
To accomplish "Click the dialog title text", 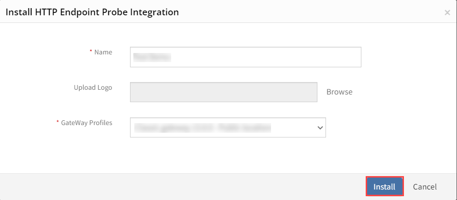I will click(92, 12).
